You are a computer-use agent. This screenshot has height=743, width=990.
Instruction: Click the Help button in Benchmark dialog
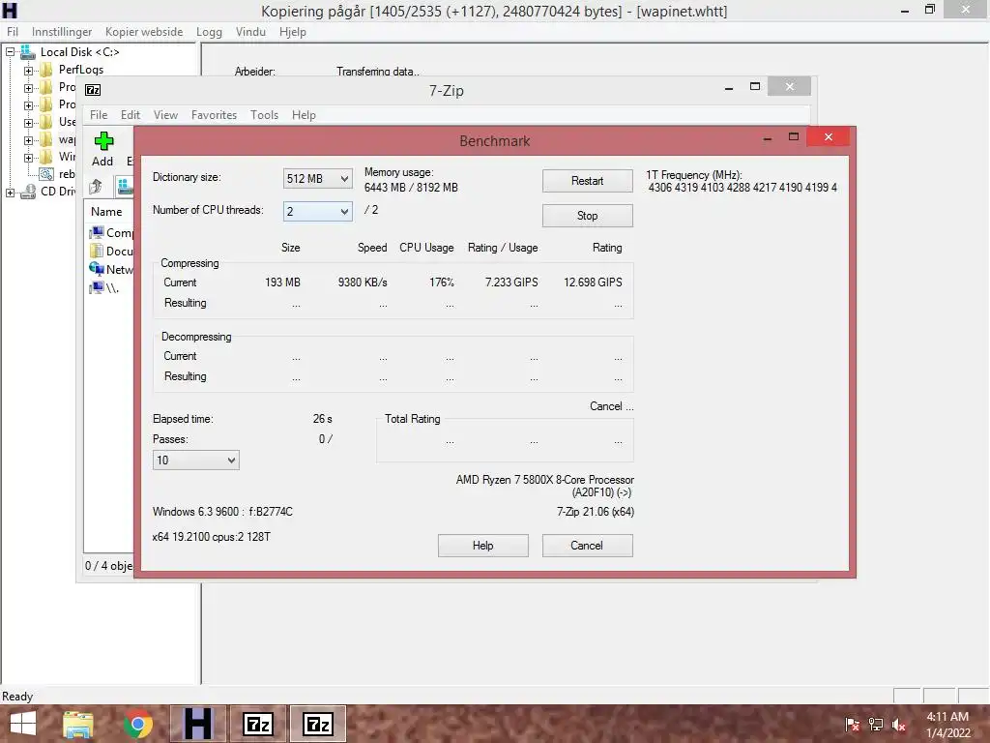coord(483,546)
